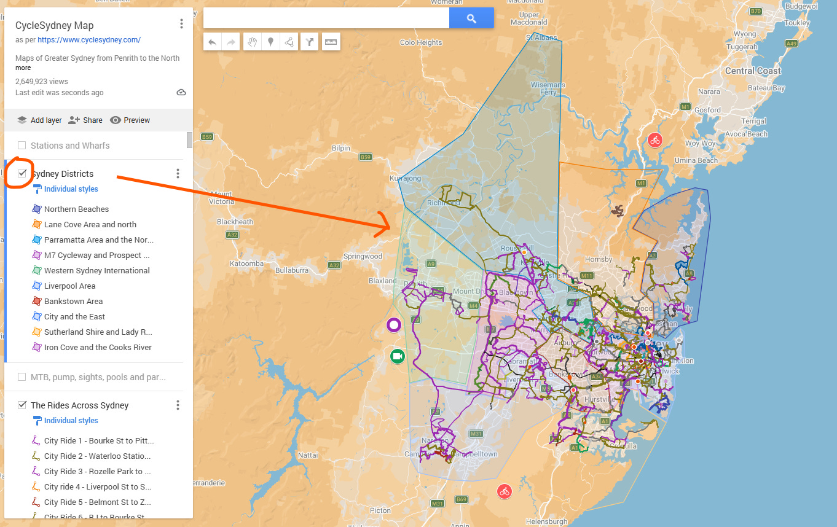Click the 2,649,923 views text
837x527 pixels.
click(x=42, y=81)
